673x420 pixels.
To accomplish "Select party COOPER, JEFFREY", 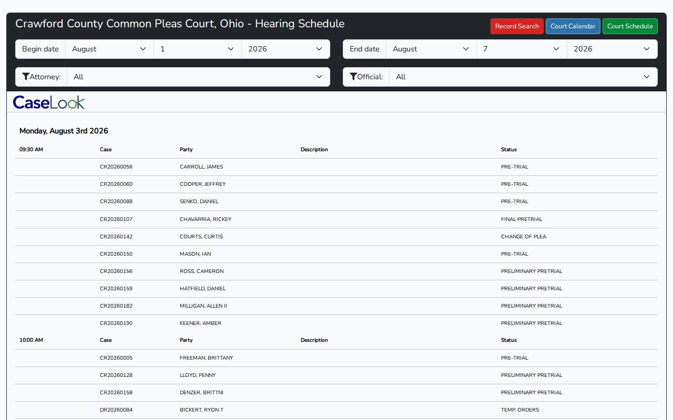I will [x=202, y=184].
